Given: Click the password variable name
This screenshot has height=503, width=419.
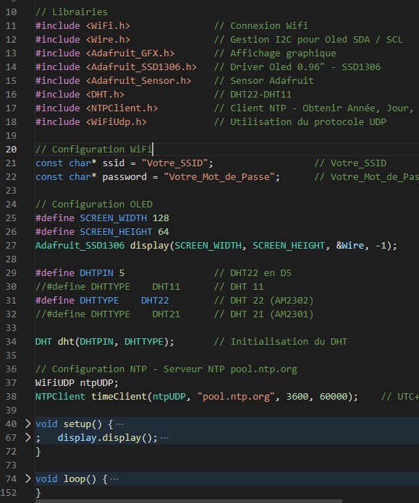Looking at the screenshot, I should [x=124, y=177].
